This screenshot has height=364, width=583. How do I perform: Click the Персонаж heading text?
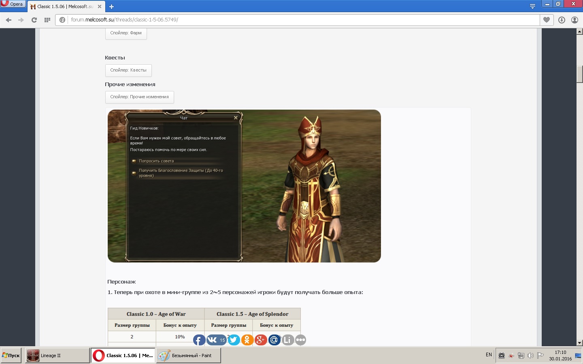tap(121, 282)
